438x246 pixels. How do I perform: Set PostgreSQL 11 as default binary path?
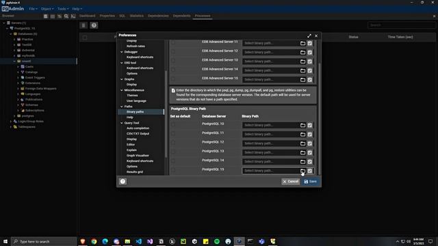click(173, 134)
